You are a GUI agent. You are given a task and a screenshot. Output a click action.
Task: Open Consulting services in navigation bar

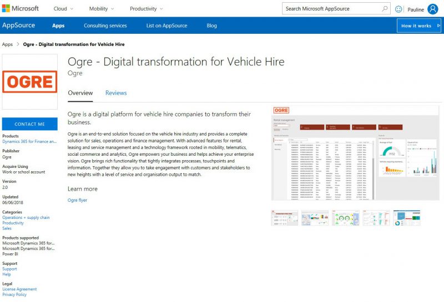click(105, 25)
